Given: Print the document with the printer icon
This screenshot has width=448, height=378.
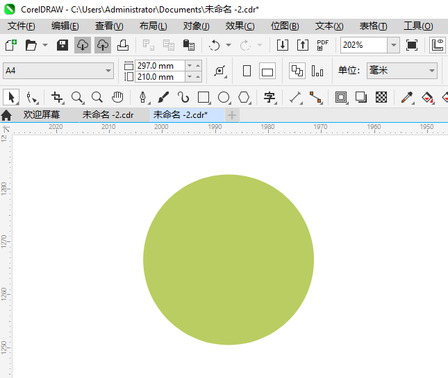Looking at the screenshot, I should click(x=123, y=45).
